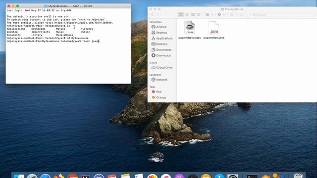Click the Locations header in the Finder sidebar

pyautogui.click(x=155, y=75)
